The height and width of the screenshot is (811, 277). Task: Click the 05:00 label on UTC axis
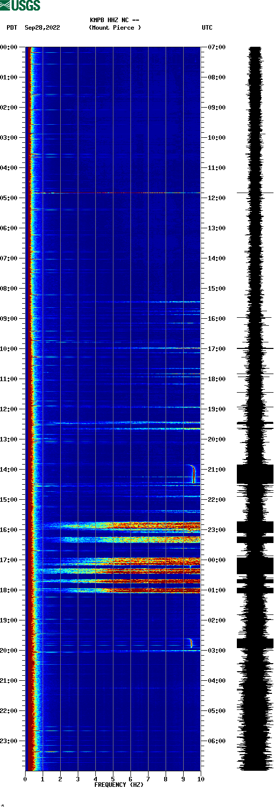coord(217,711)
